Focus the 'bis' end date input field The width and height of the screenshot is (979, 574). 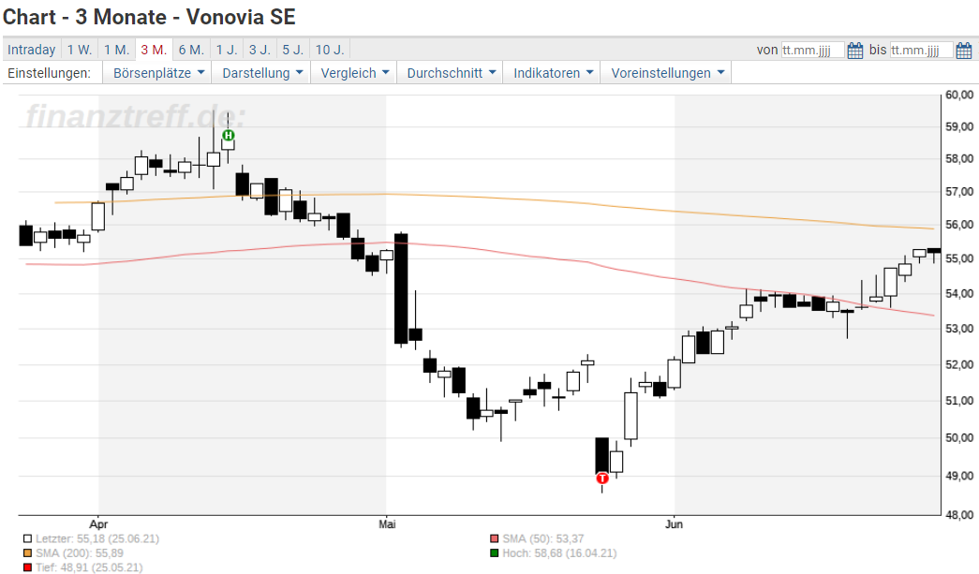point(922,50)
